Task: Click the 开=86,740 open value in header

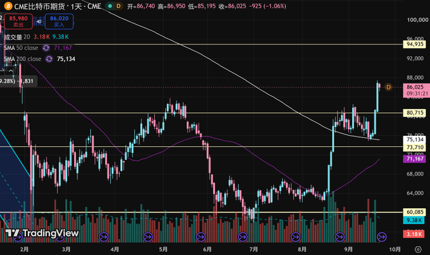Action: tap(141, 6)
